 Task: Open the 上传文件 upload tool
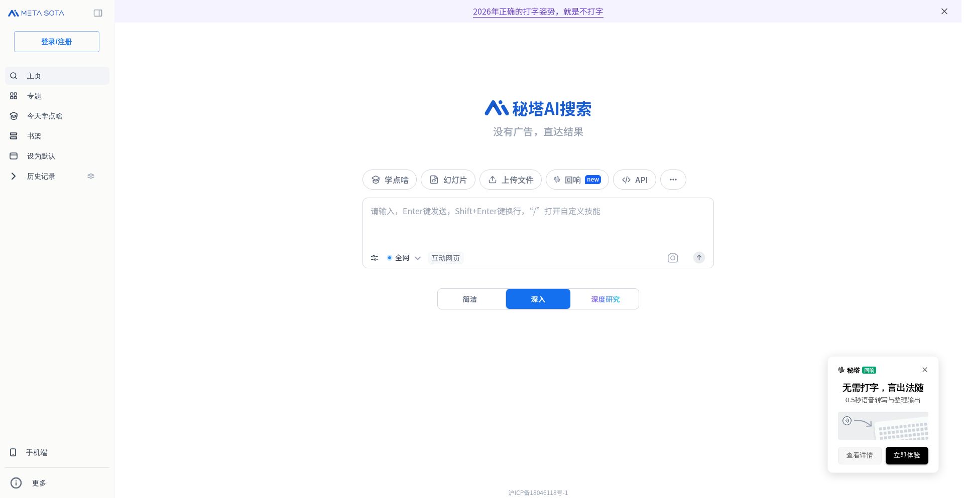point(510,180)
